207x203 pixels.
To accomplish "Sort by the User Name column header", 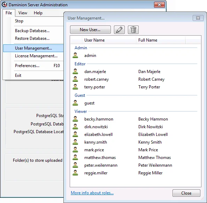I will coord(109,40).
